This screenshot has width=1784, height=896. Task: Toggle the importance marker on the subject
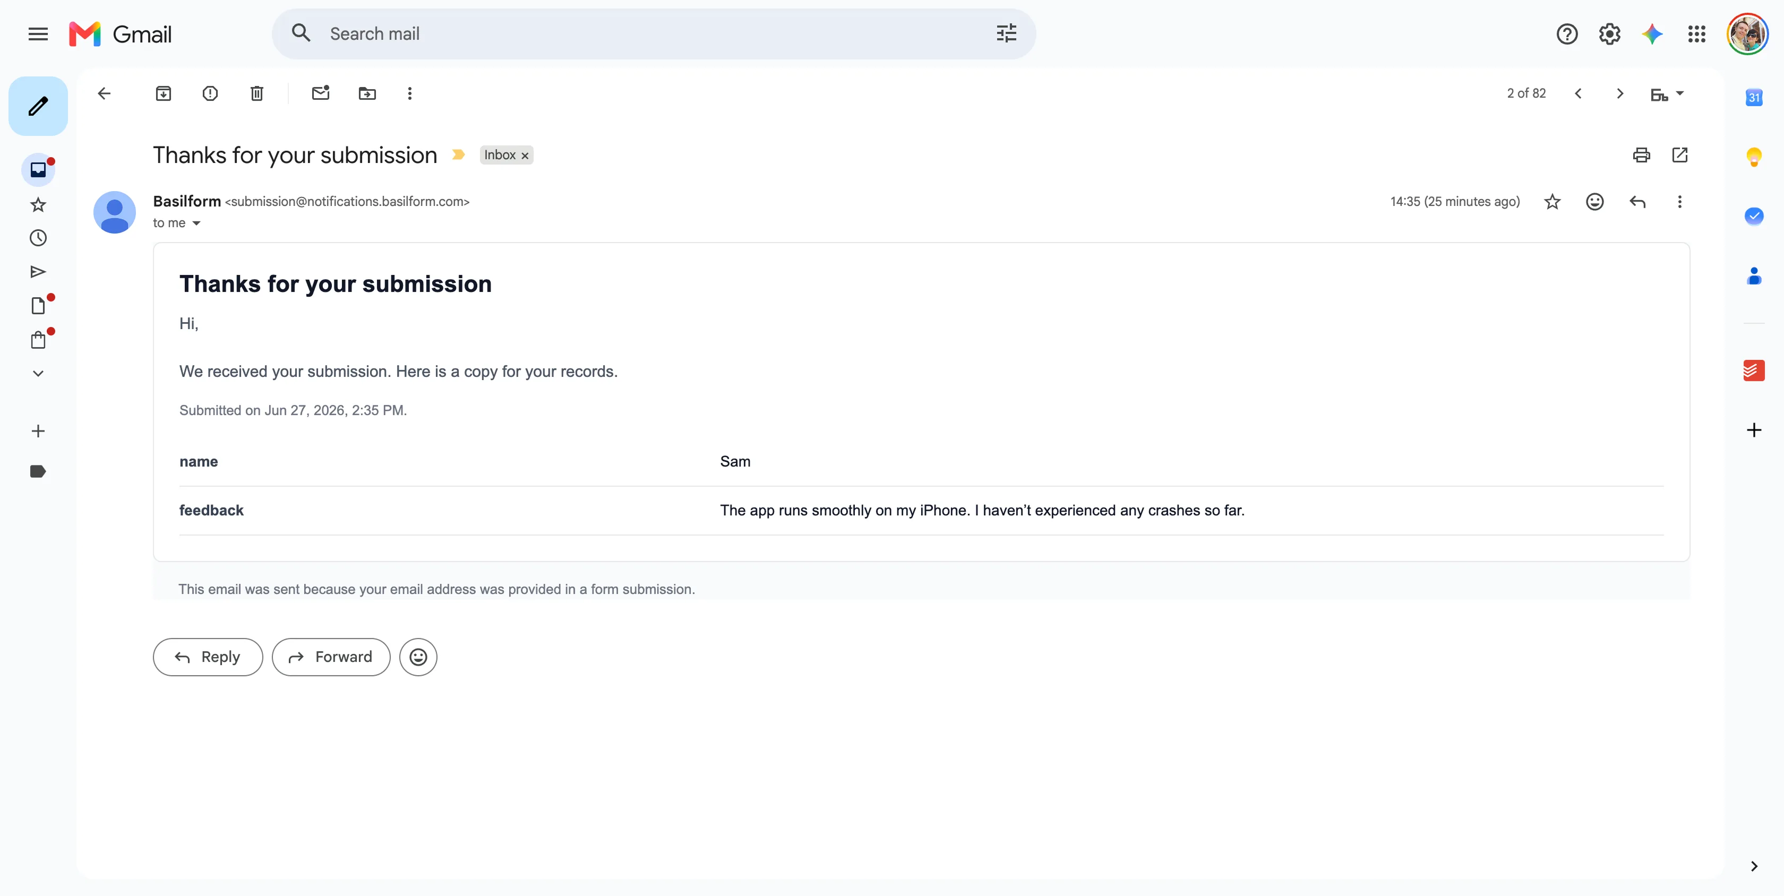[458, 155]
